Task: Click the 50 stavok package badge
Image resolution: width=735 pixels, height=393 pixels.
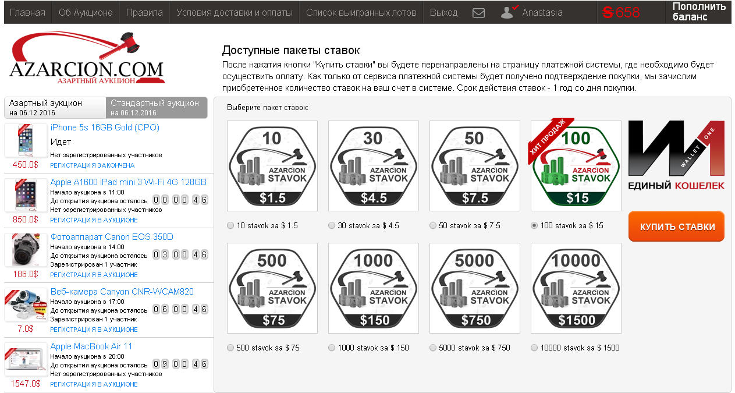Action: (x=475, y=165)
